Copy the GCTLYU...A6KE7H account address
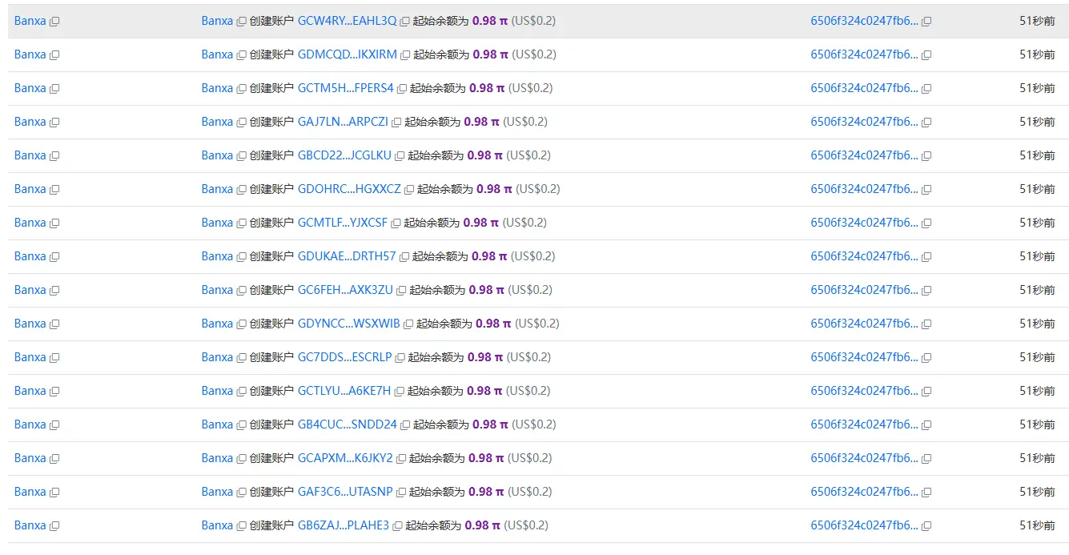1069x555 pixels. (400, 392)
